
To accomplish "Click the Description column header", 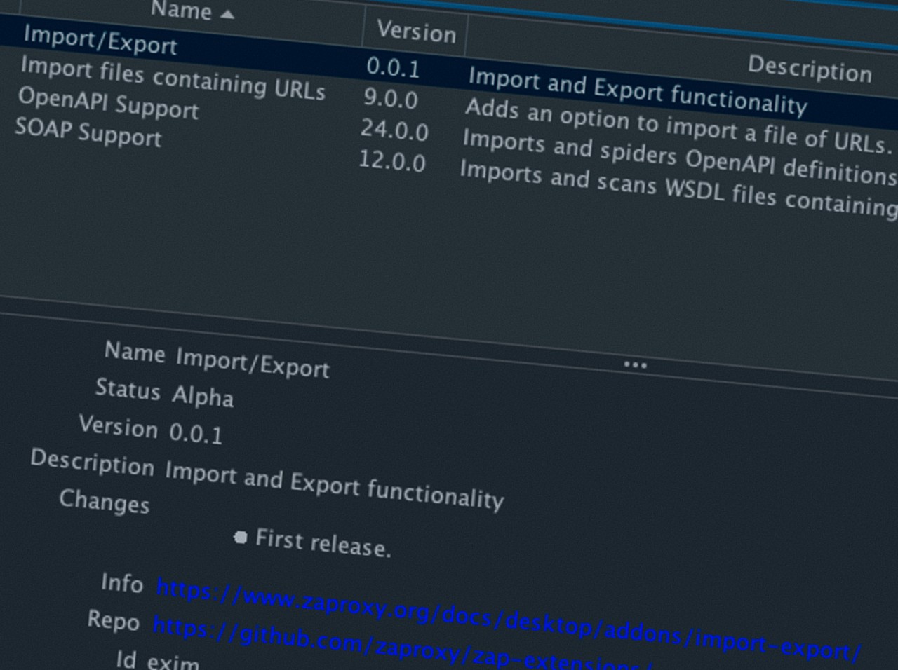I will click(x=809, y=69).
